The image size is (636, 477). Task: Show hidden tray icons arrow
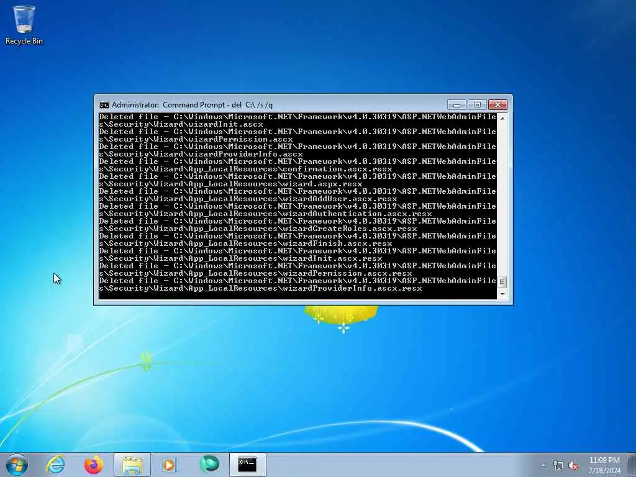543,466
